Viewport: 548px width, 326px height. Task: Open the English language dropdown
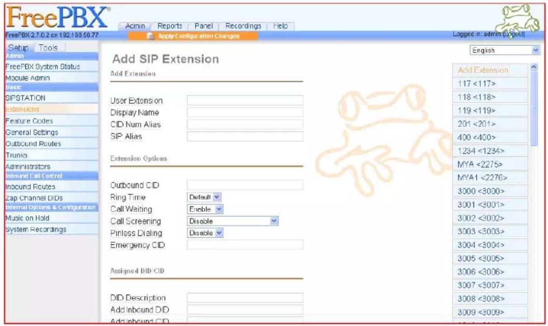click(x=505, y=51)
